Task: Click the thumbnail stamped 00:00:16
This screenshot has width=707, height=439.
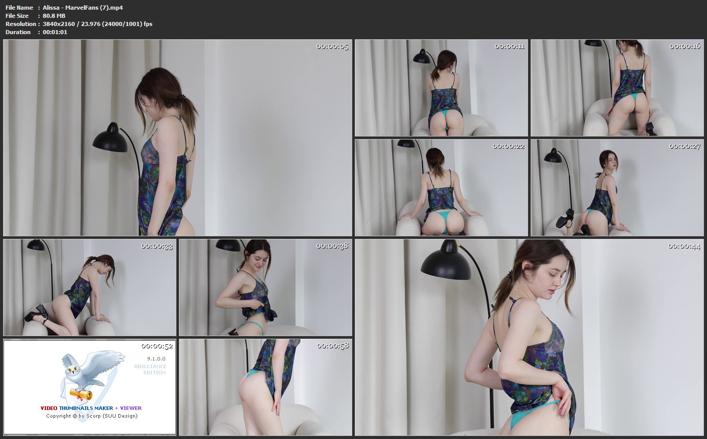Action: point(617,88)
